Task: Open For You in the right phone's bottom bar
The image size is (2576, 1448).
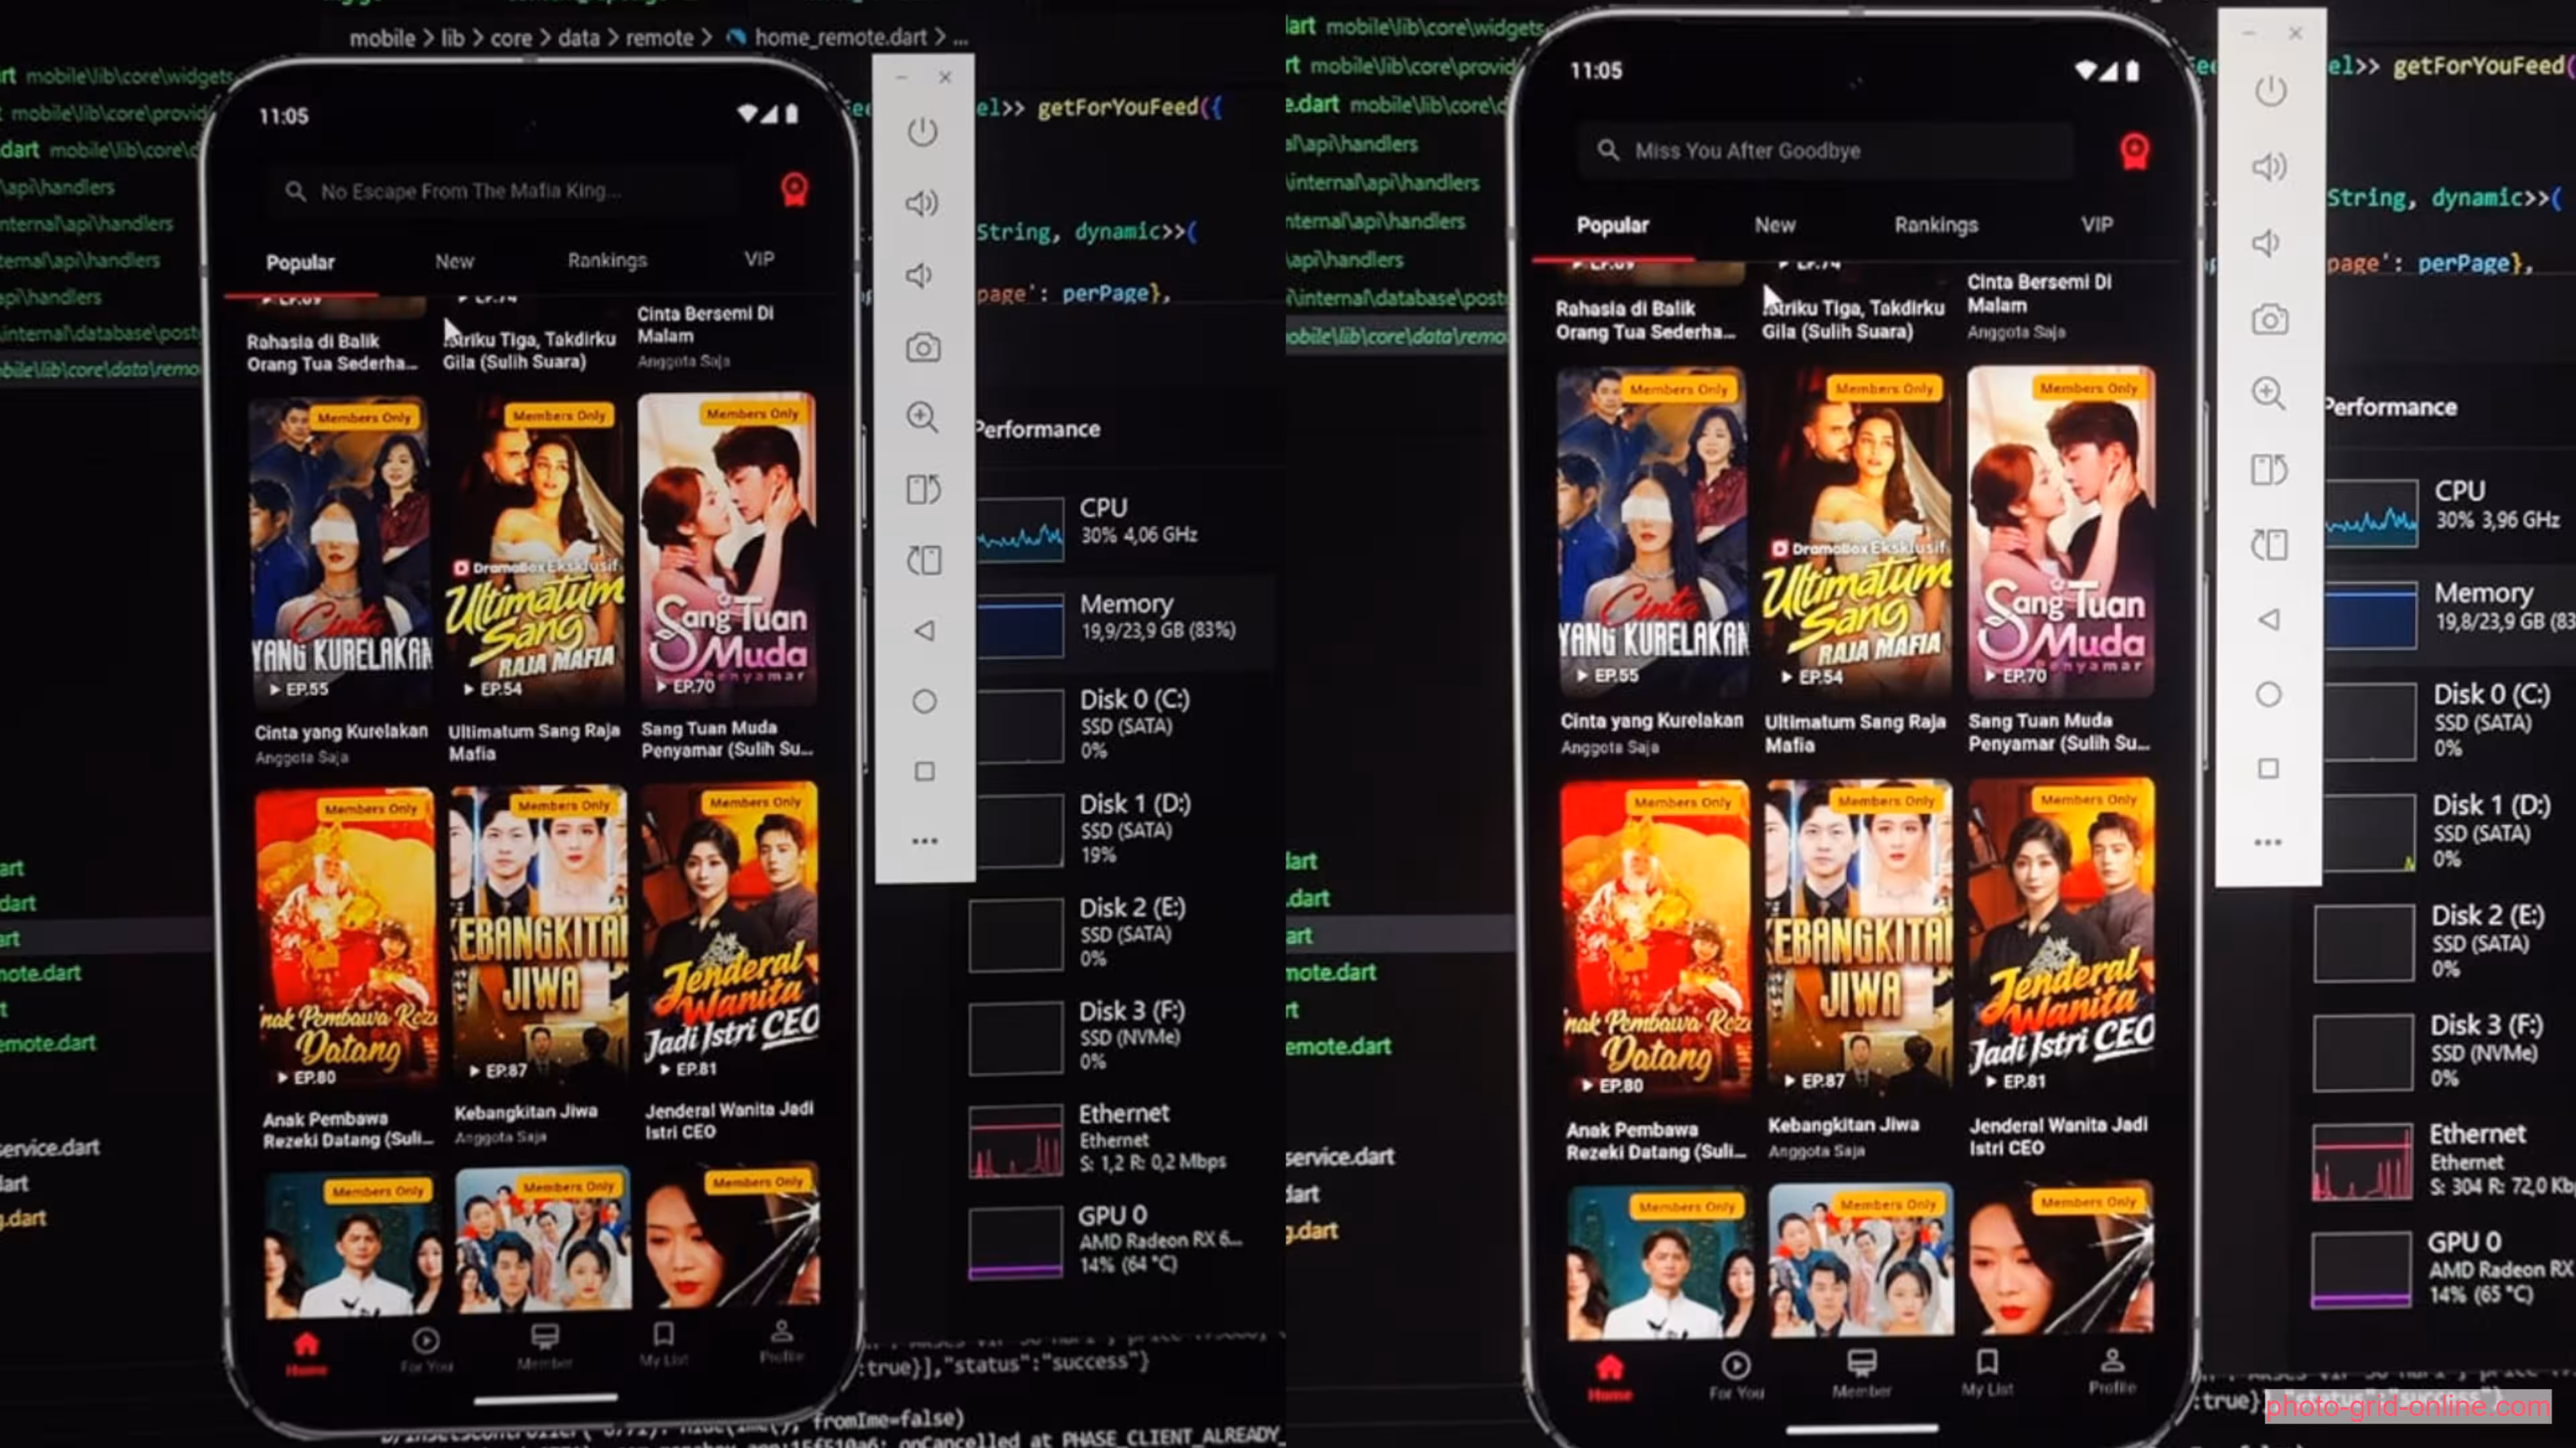Action: tap(1736, 1375)
